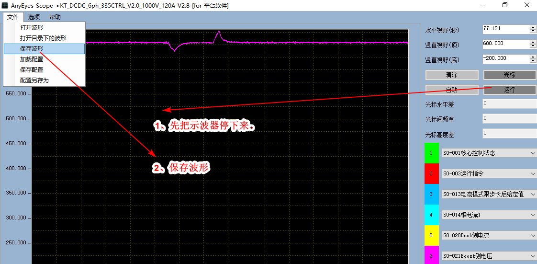Screen dimensions: 537x264
Task: Toggle the 光标 cursor button
Action: click(510, 75)
